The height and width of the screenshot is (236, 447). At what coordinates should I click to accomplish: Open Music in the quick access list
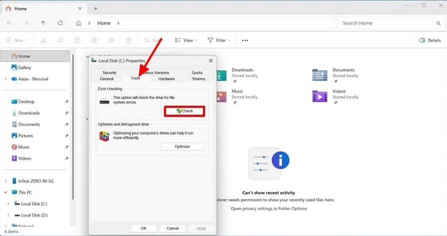click(20, 147)
